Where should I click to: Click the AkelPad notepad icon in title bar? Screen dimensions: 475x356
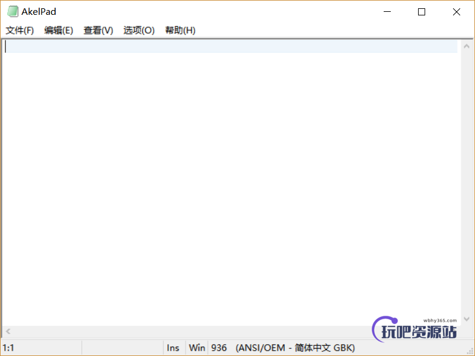[x=12, y=11]
